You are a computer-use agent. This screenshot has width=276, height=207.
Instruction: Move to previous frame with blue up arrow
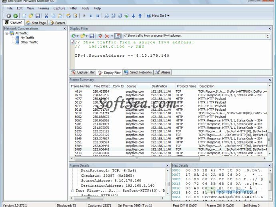[x=140, y=16]
